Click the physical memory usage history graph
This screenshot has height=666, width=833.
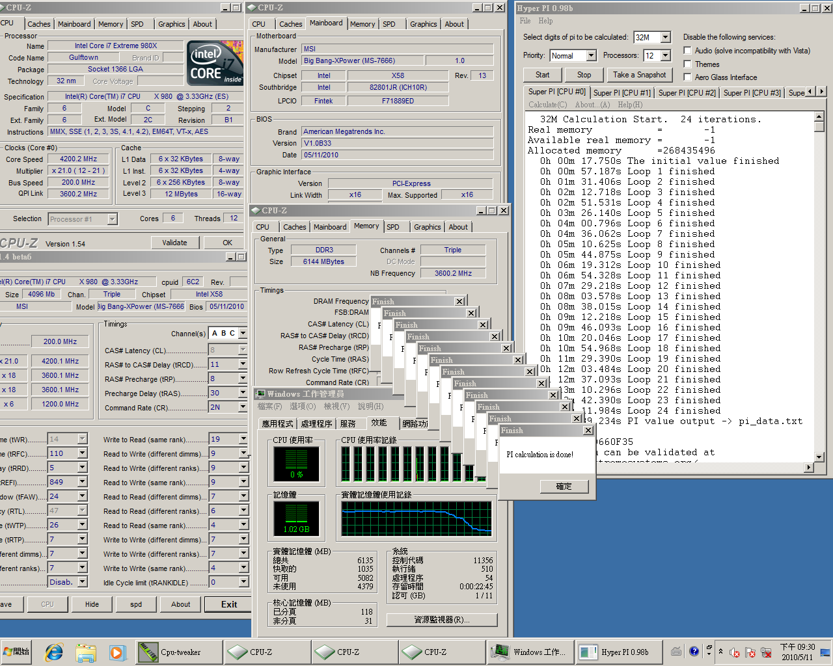[416, 518]
